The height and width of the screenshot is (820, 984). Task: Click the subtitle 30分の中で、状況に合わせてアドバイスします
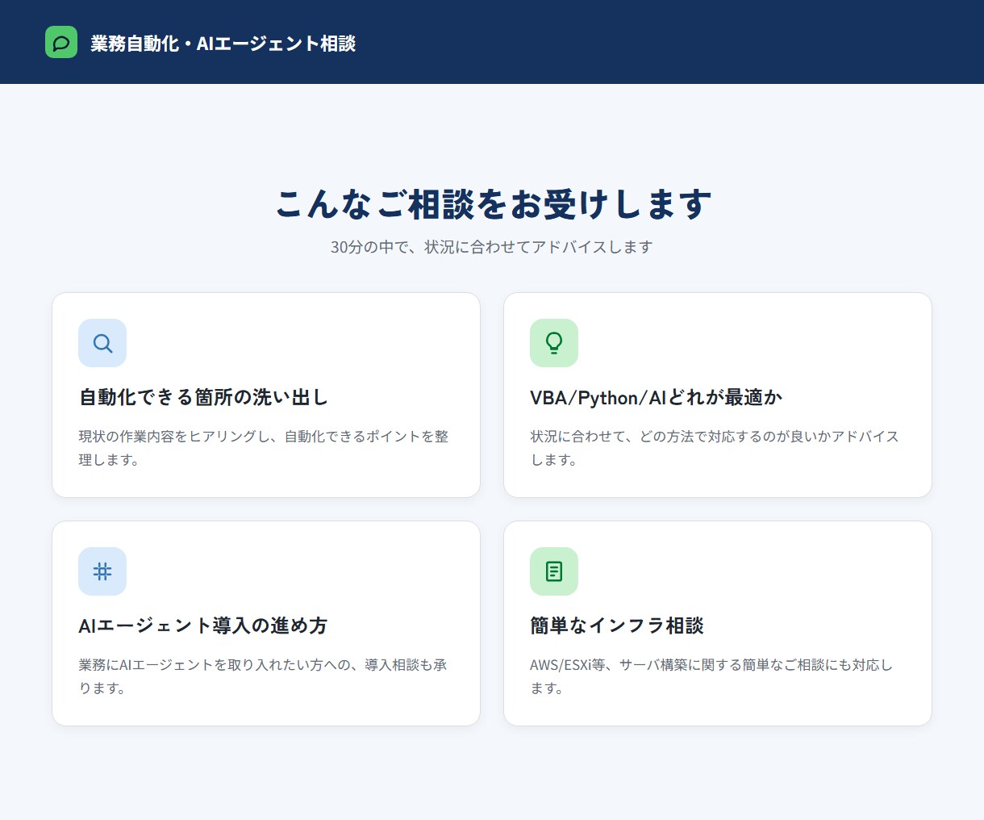tap(492, 247)
